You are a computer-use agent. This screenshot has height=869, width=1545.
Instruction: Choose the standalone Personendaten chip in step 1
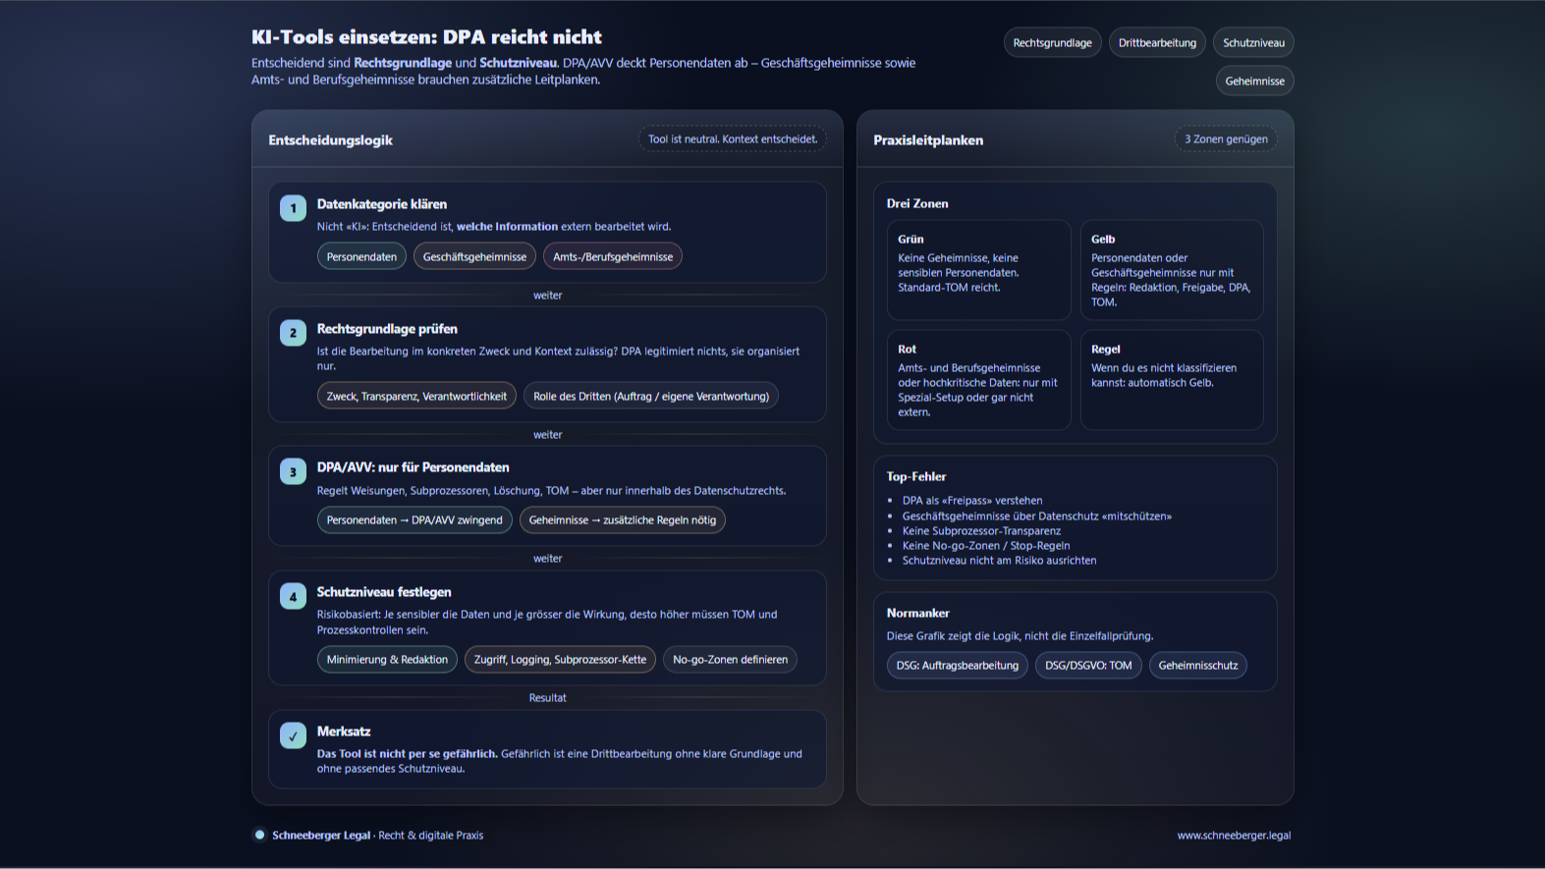point(361,256)
